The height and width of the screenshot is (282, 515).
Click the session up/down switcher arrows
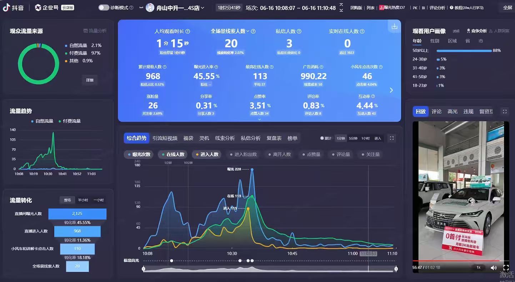(x=341, y=7)
